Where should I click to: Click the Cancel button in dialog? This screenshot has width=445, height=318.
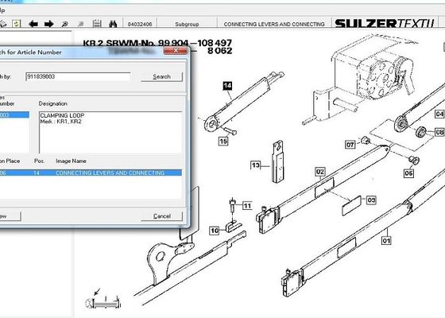coord(162,216)
